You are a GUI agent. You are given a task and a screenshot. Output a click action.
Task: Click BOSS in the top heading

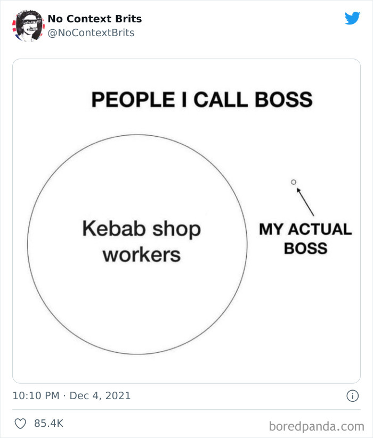coord(283,100)
